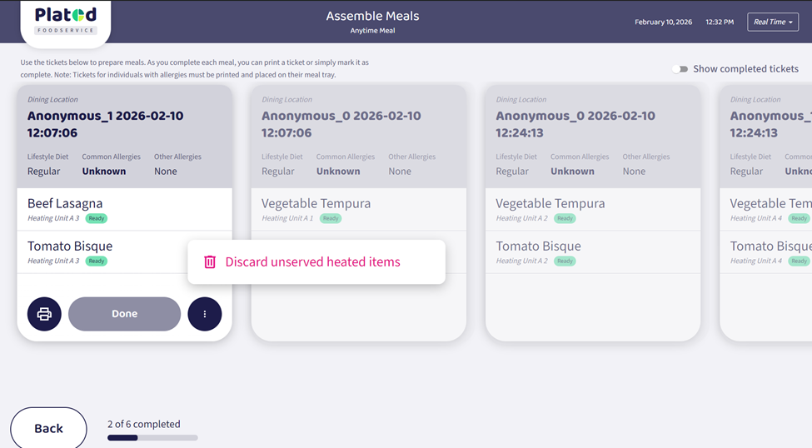Select Discard unserved heated items
The width and height of the screenshot is (812, 448).
[312, 262]
